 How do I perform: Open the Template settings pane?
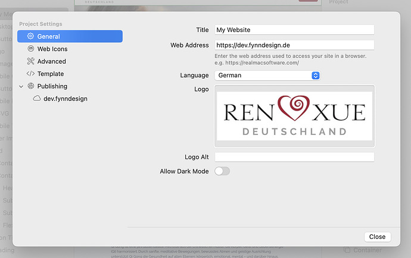pos(70,74)
